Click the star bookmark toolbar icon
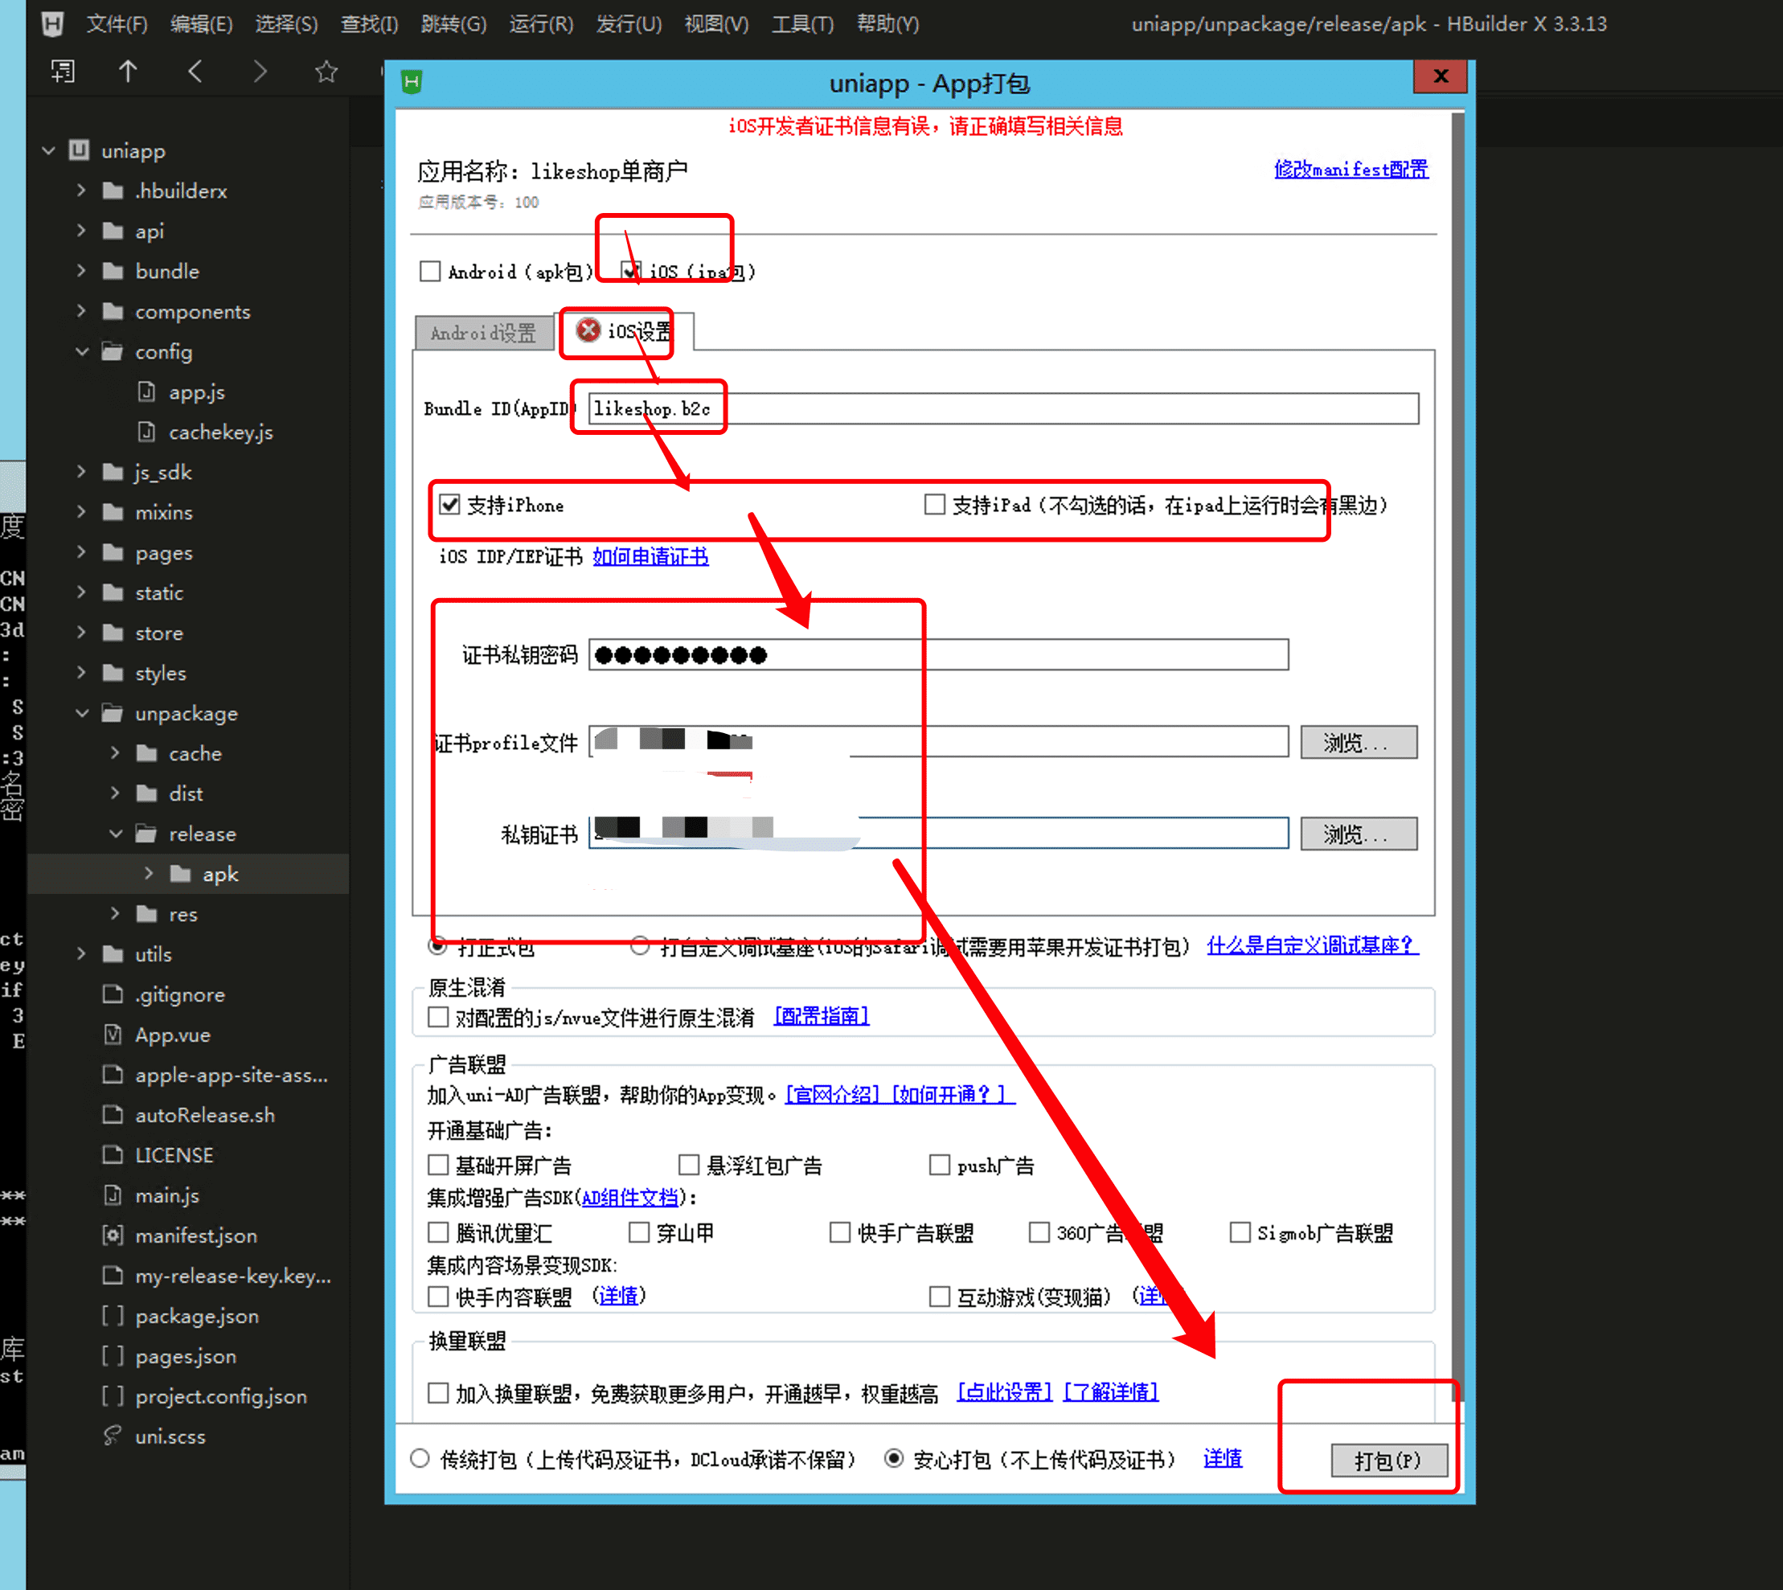This screenshot has width=1783, height=1590. coord(326,71)
